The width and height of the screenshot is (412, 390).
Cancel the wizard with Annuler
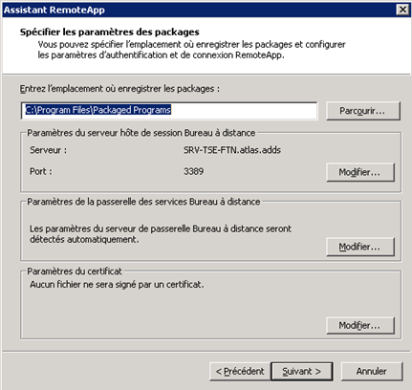coord(372,372)
